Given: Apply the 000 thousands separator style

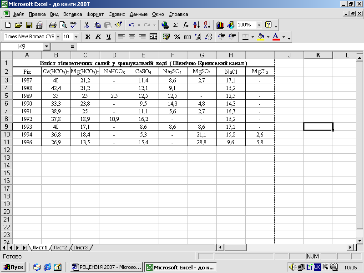Looking at the screenshot, I should point(187,37).
